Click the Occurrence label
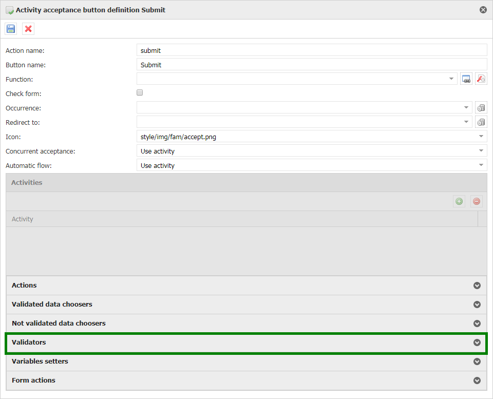Screen dimensions: 493x399 (24, 108)
